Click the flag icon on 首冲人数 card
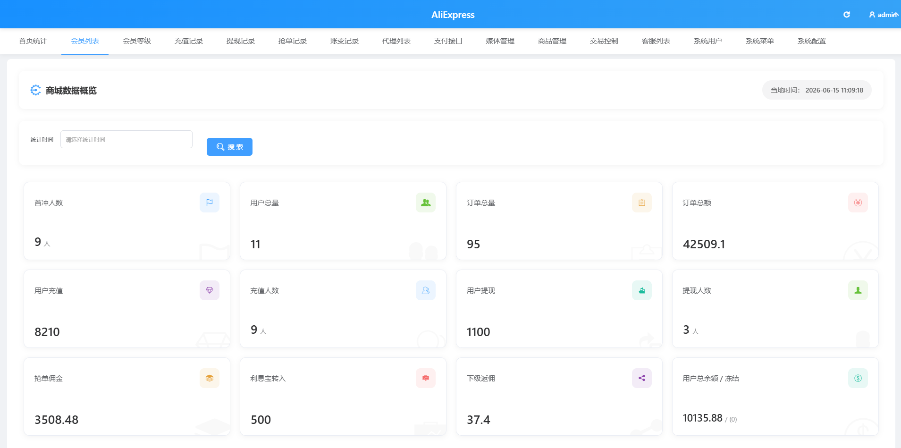The image size is (901, 448). click(210, 203)
